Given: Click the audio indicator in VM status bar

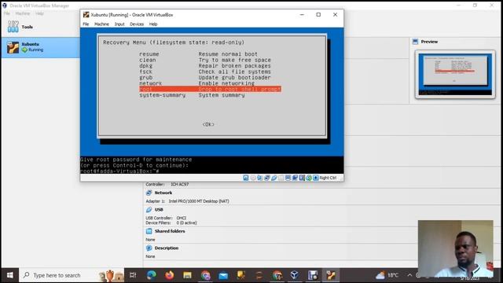Looking at the screenshot, I should [x=260, y=178].
